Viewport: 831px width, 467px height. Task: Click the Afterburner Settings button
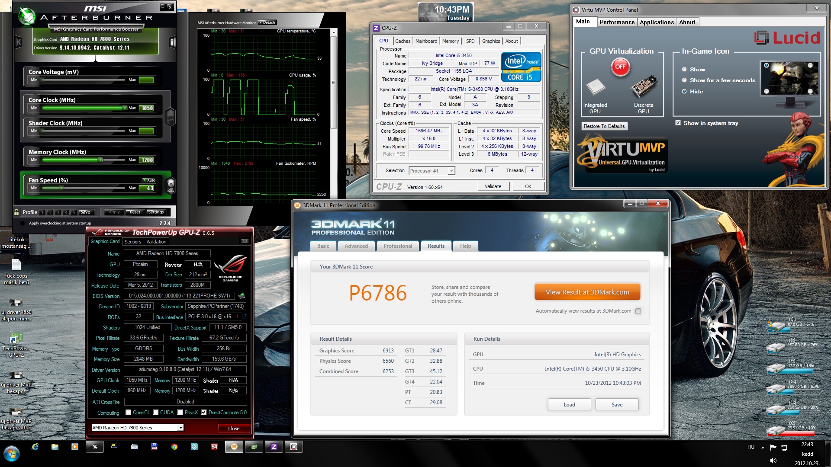(x=155, y=212)
